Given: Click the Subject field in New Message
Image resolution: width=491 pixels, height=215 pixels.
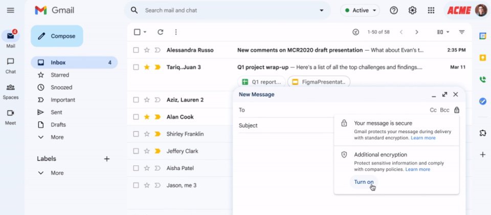Looking at the screenshot, I should click(x=285, y=125).
